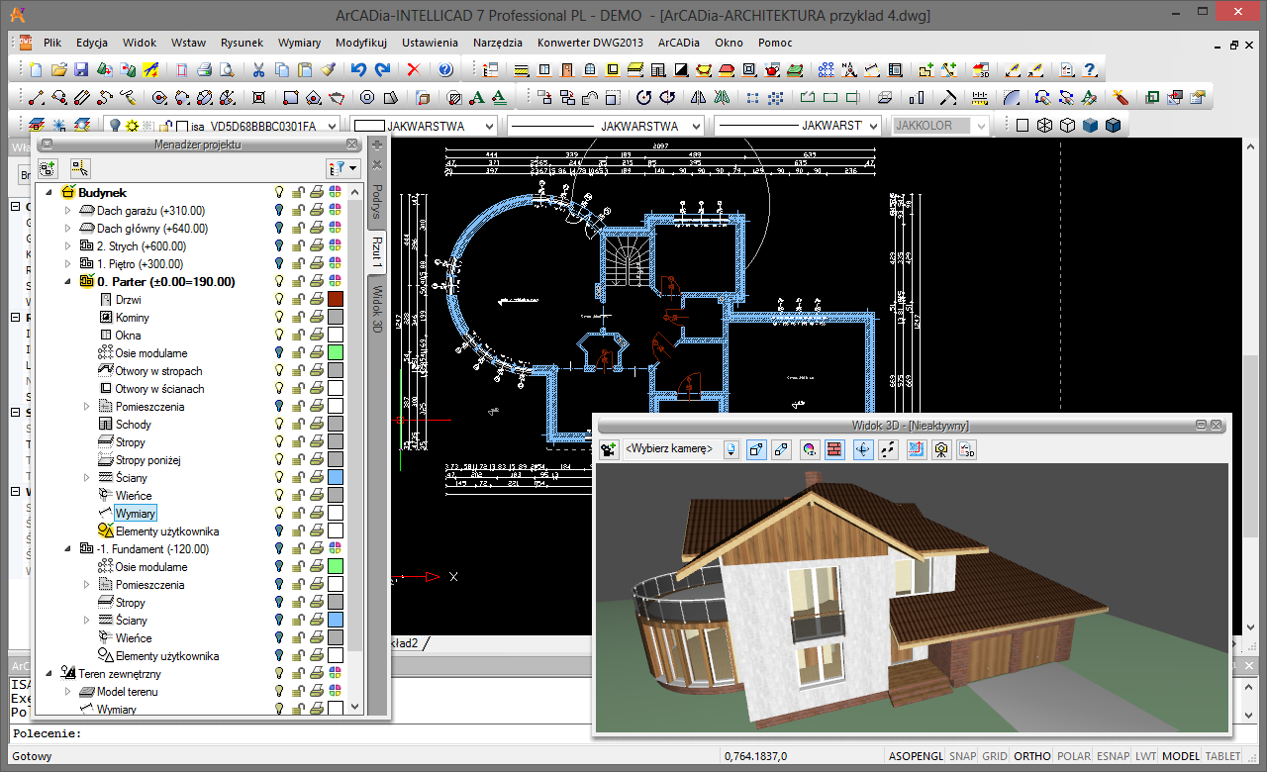Click the layer manager icon near layer dropdown

[x=37, y=126]
